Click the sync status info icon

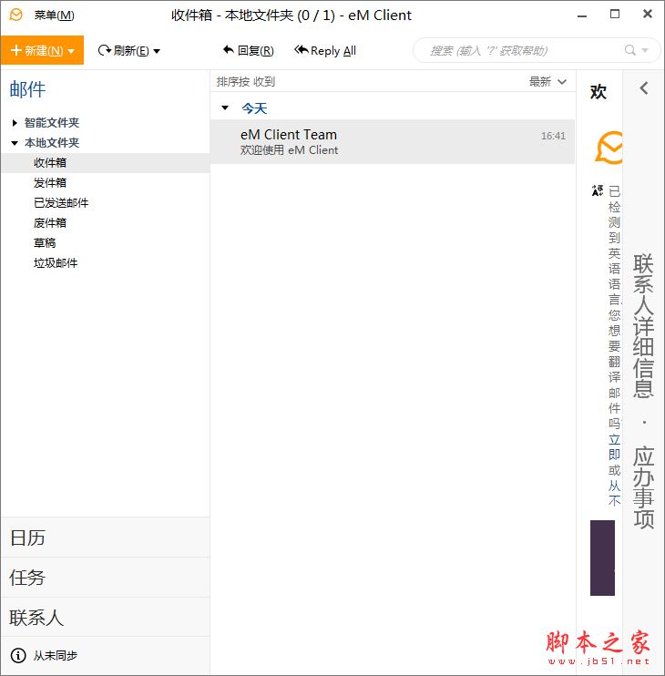pyautogui.click(x=17, y=655)
